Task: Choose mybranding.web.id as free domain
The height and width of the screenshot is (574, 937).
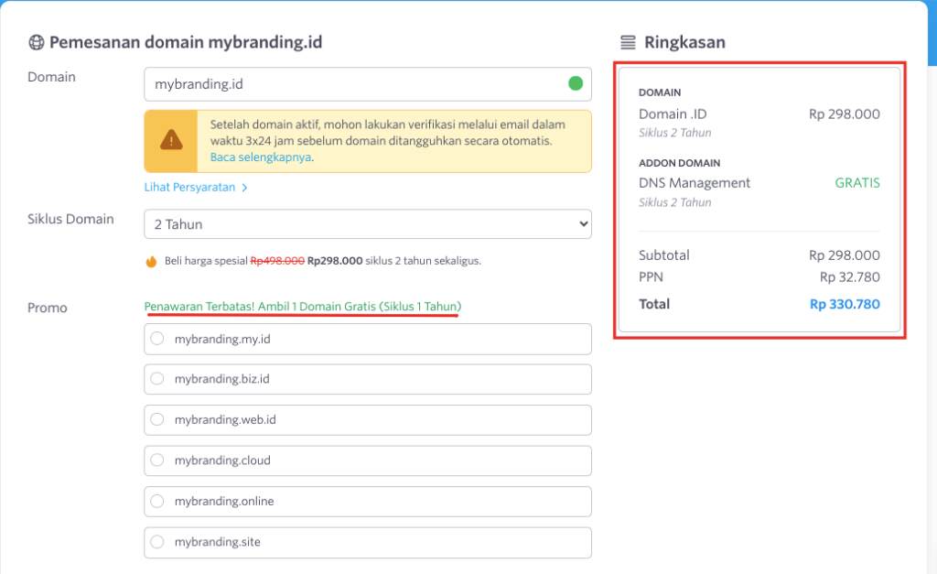Action: coord(156,419)
